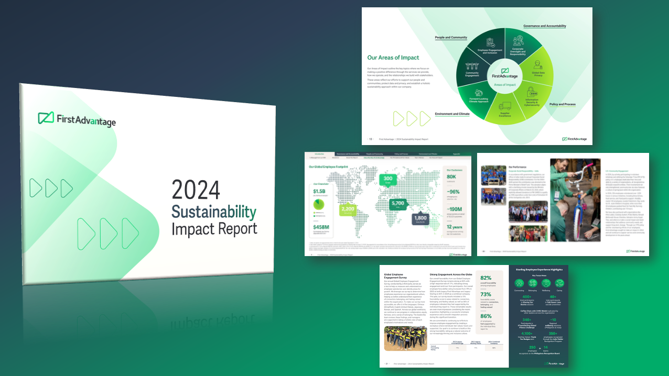Open the Global Employee Engagement Survey page thumbnail
Screen dimensions: 669x376
pos(474,316)
